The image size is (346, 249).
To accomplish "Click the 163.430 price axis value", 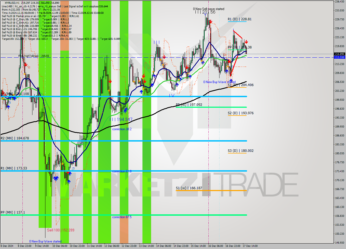I will (340, 198).
